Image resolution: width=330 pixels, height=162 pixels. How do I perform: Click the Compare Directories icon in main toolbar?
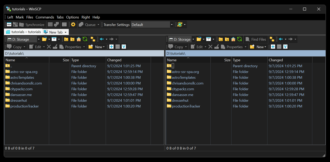point(9,25)
